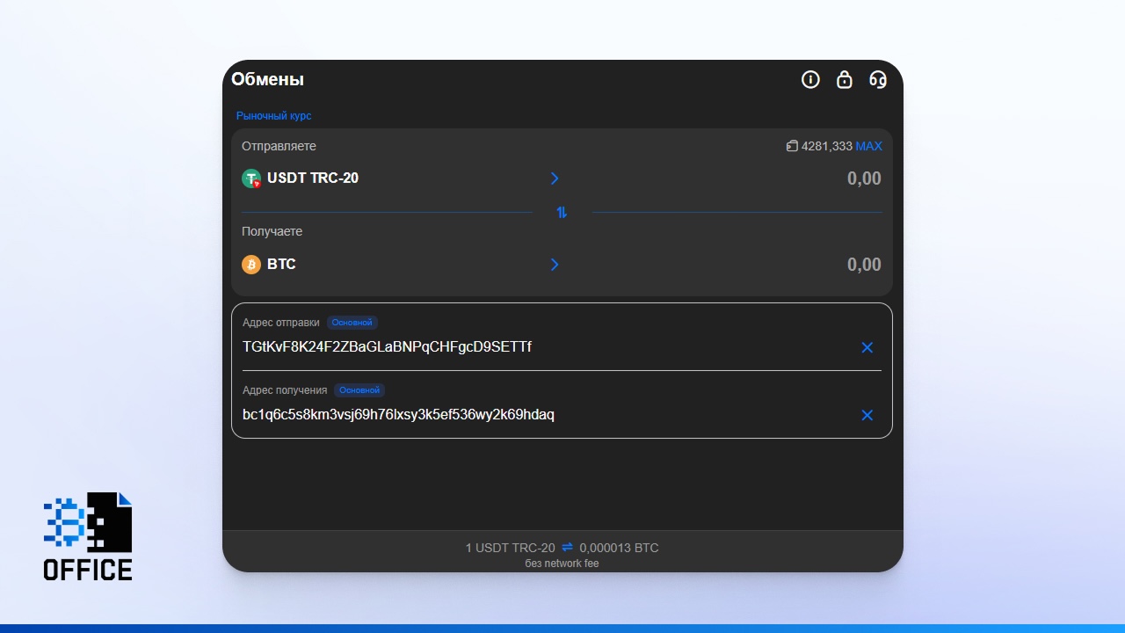Click the rate direction arrows in footer
This screenshot has height=633, width=1125.
(567, 548)
